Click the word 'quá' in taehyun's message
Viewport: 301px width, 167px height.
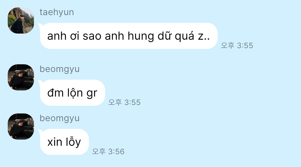pyautogui.click(x=184, y=36)
